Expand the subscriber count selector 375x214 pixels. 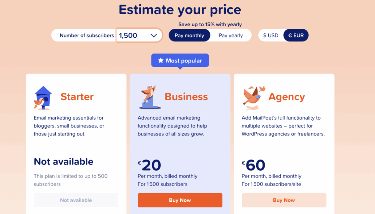[138, 35]
